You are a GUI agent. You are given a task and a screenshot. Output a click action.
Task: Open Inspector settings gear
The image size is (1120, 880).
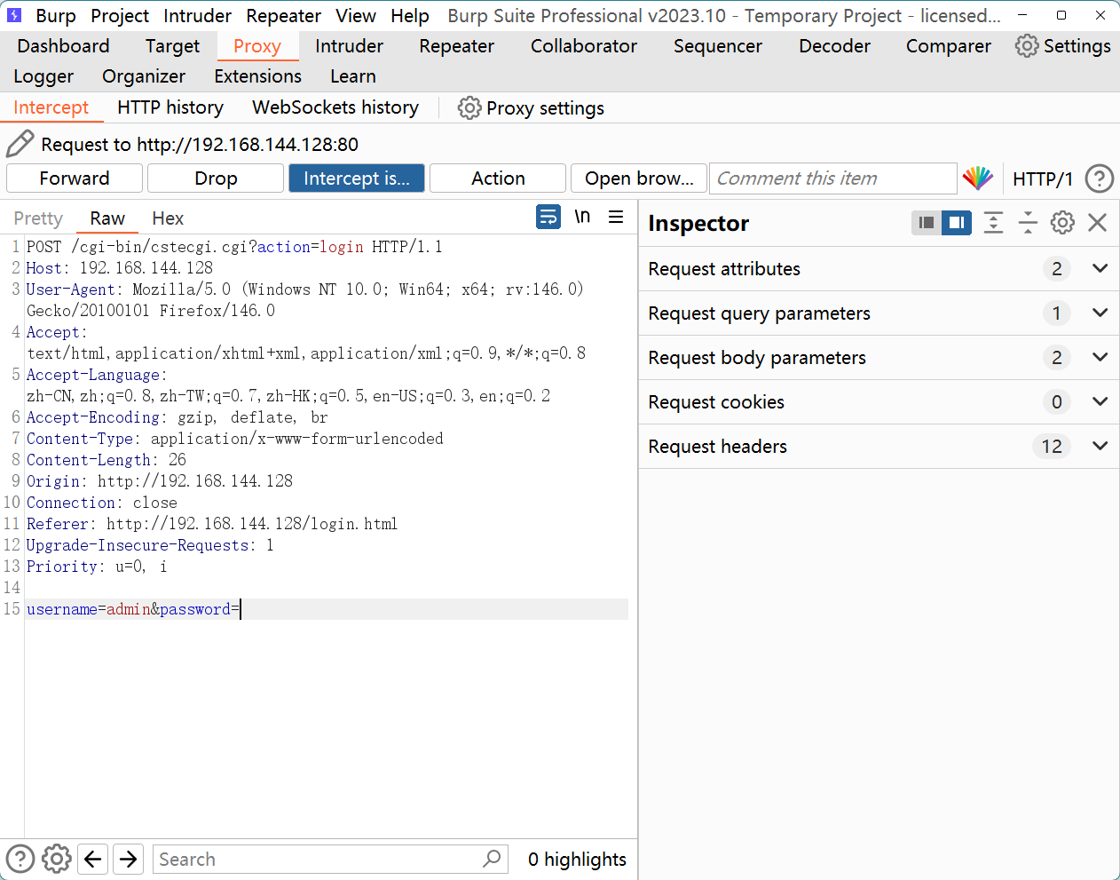coord(1062,223)
